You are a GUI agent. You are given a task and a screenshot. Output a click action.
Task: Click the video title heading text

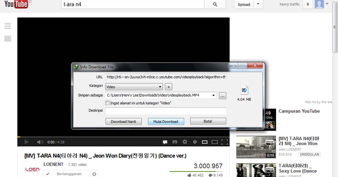[105, 156]
